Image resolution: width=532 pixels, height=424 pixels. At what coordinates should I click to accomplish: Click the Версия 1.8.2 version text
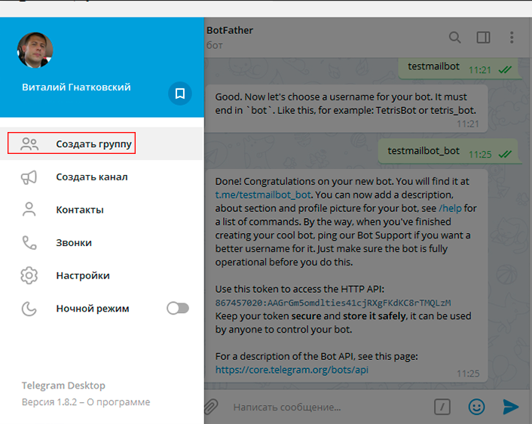49,402
